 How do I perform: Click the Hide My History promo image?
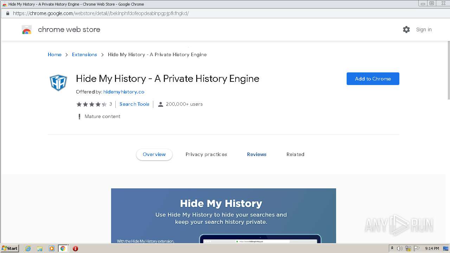(224, 216)
